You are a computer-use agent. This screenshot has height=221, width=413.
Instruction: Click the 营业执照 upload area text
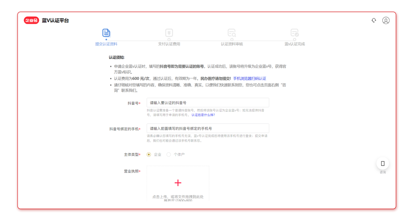point(178,197)
